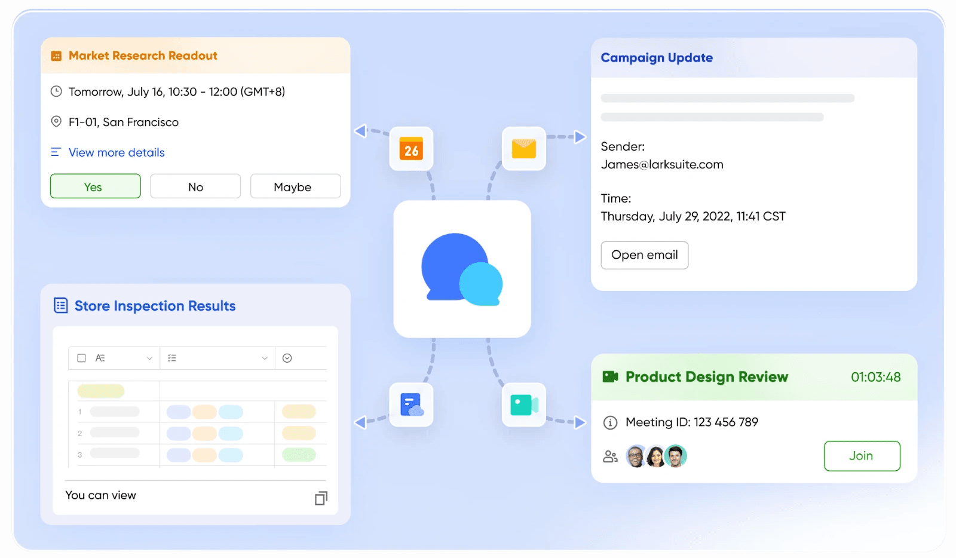Image resolution: width=956 pixels, height=558 pixels.
Task: Click the info icon beside Meeting ID
Action: click(x=610, y=423)
